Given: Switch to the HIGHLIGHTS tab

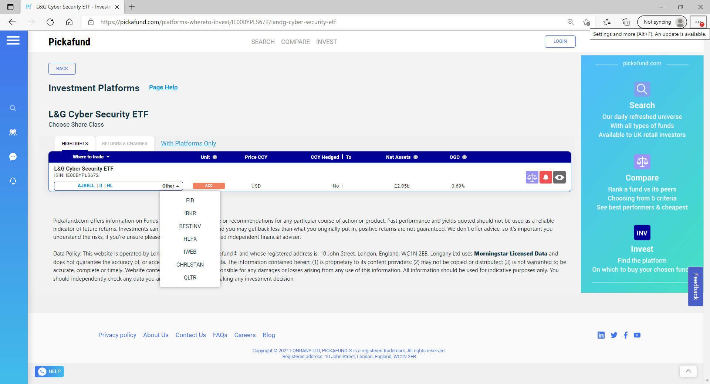Looking at the screenshot, I should click(x=75, y=144).
